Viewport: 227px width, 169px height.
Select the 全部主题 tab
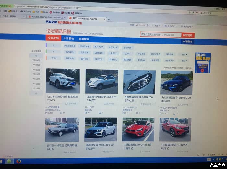coord(54,38)
